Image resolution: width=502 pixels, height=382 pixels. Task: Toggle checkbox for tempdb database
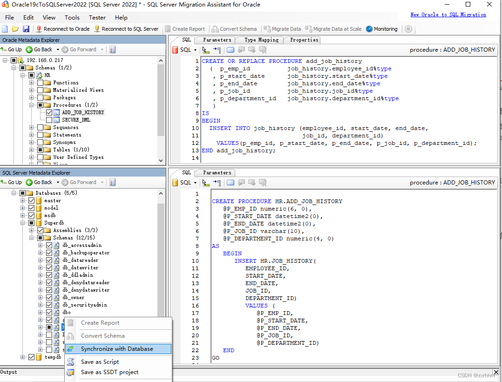tap(31, 357)
